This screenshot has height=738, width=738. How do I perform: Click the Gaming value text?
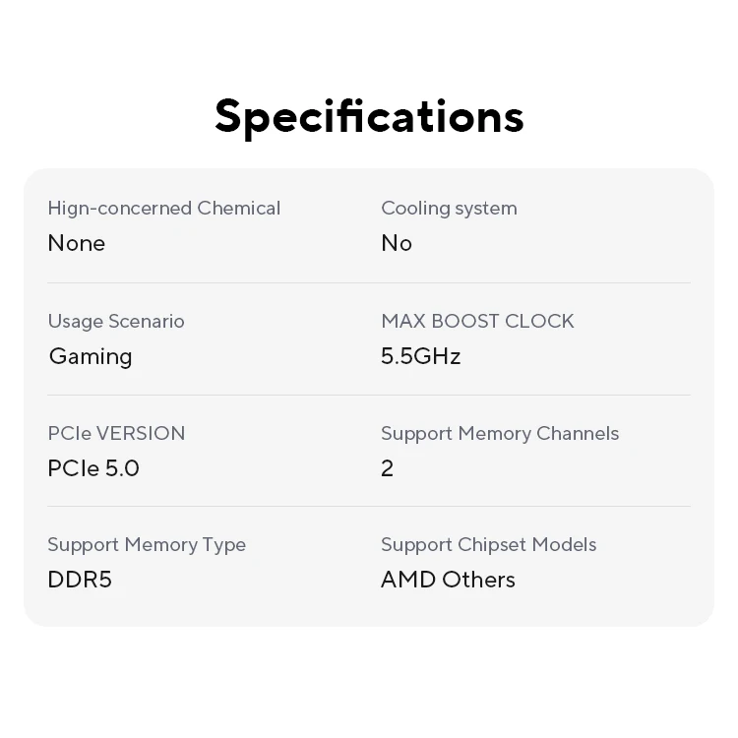point(91,356)
